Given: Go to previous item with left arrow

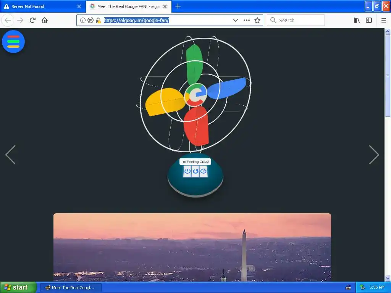Looking at the screenshot, I should 10,155.
